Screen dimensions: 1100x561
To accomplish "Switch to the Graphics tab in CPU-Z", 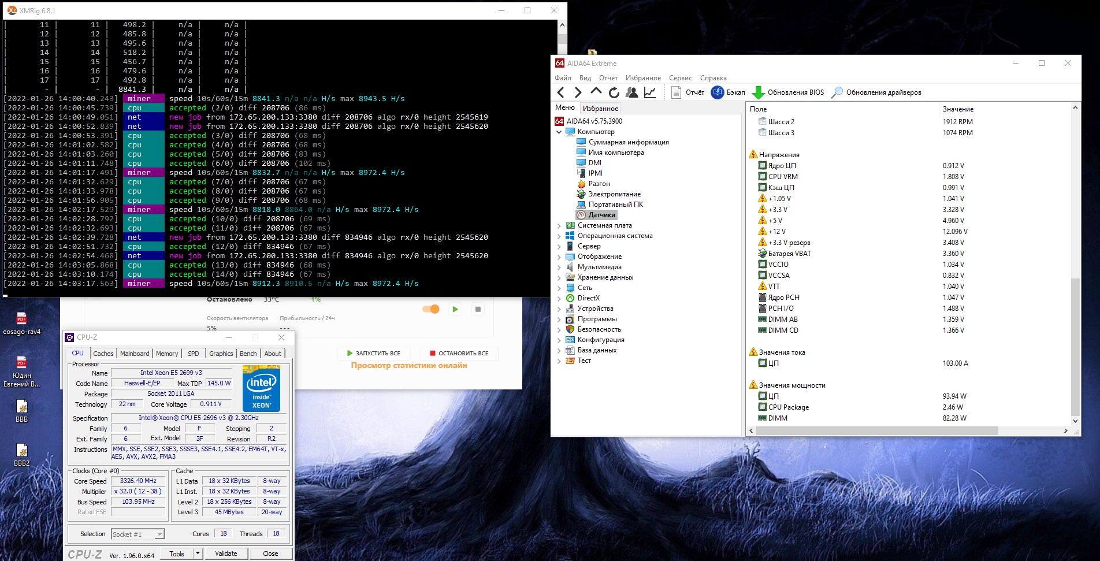I will 221,354.
